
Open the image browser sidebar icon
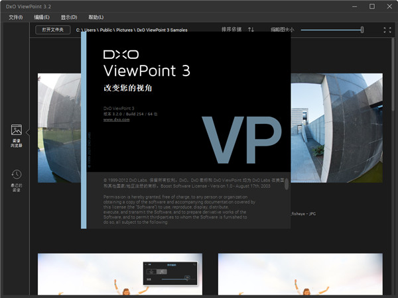[x=17, y=130]
